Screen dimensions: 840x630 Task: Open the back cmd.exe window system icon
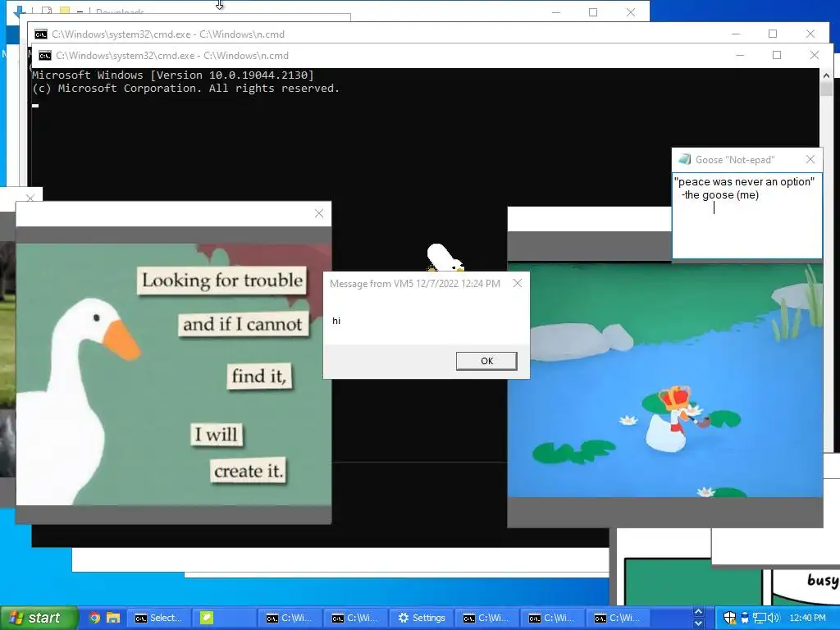(x=41, y=34)
